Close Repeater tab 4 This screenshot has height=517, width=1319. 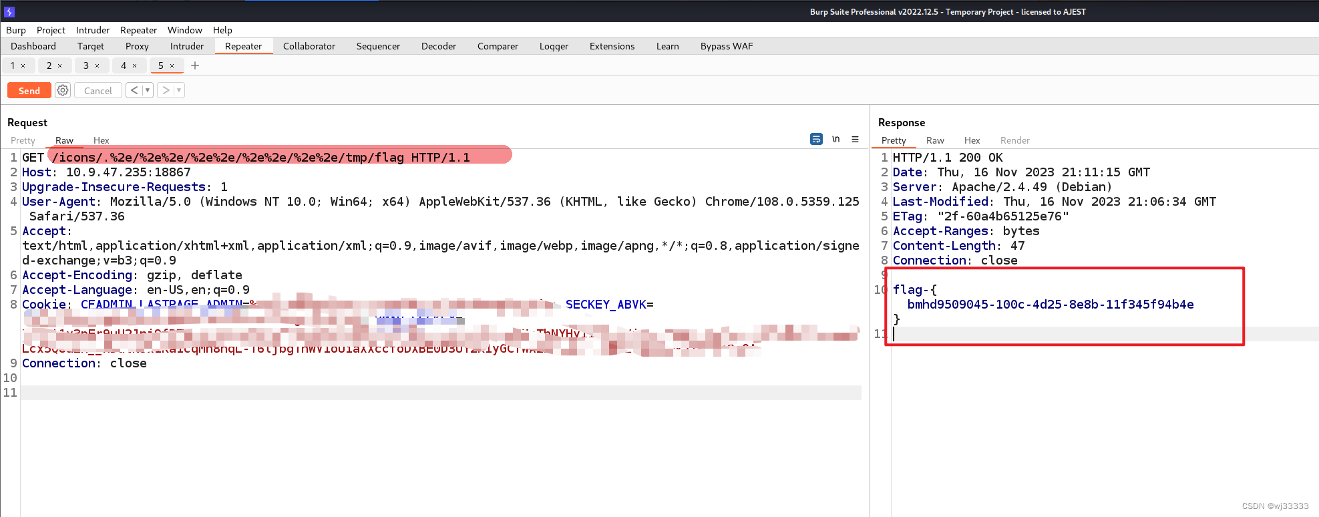[x=134, y=65]
